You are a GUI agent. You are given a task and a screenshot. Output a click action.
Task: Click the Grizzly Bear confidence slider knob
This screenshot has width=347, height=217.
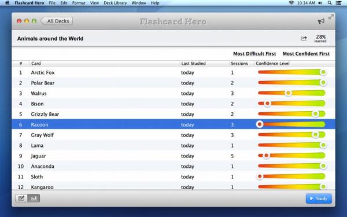(x=315, y=114)
